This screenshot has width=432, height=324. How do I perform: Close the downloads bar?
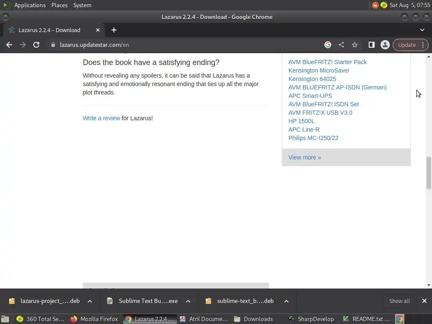pos(424,301)
